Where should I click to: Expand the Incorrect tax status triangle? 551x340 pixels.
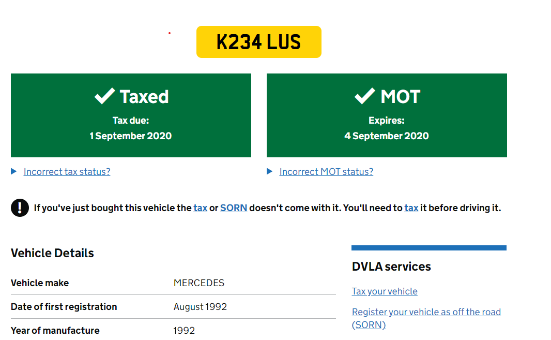coord(14,171)
